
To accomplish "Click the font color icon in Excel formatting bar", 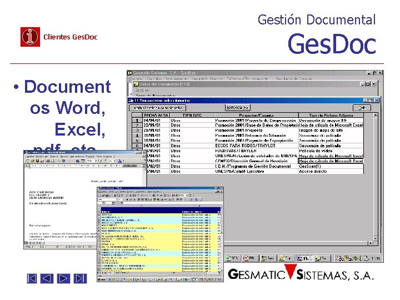I will (x=197, y=199).
